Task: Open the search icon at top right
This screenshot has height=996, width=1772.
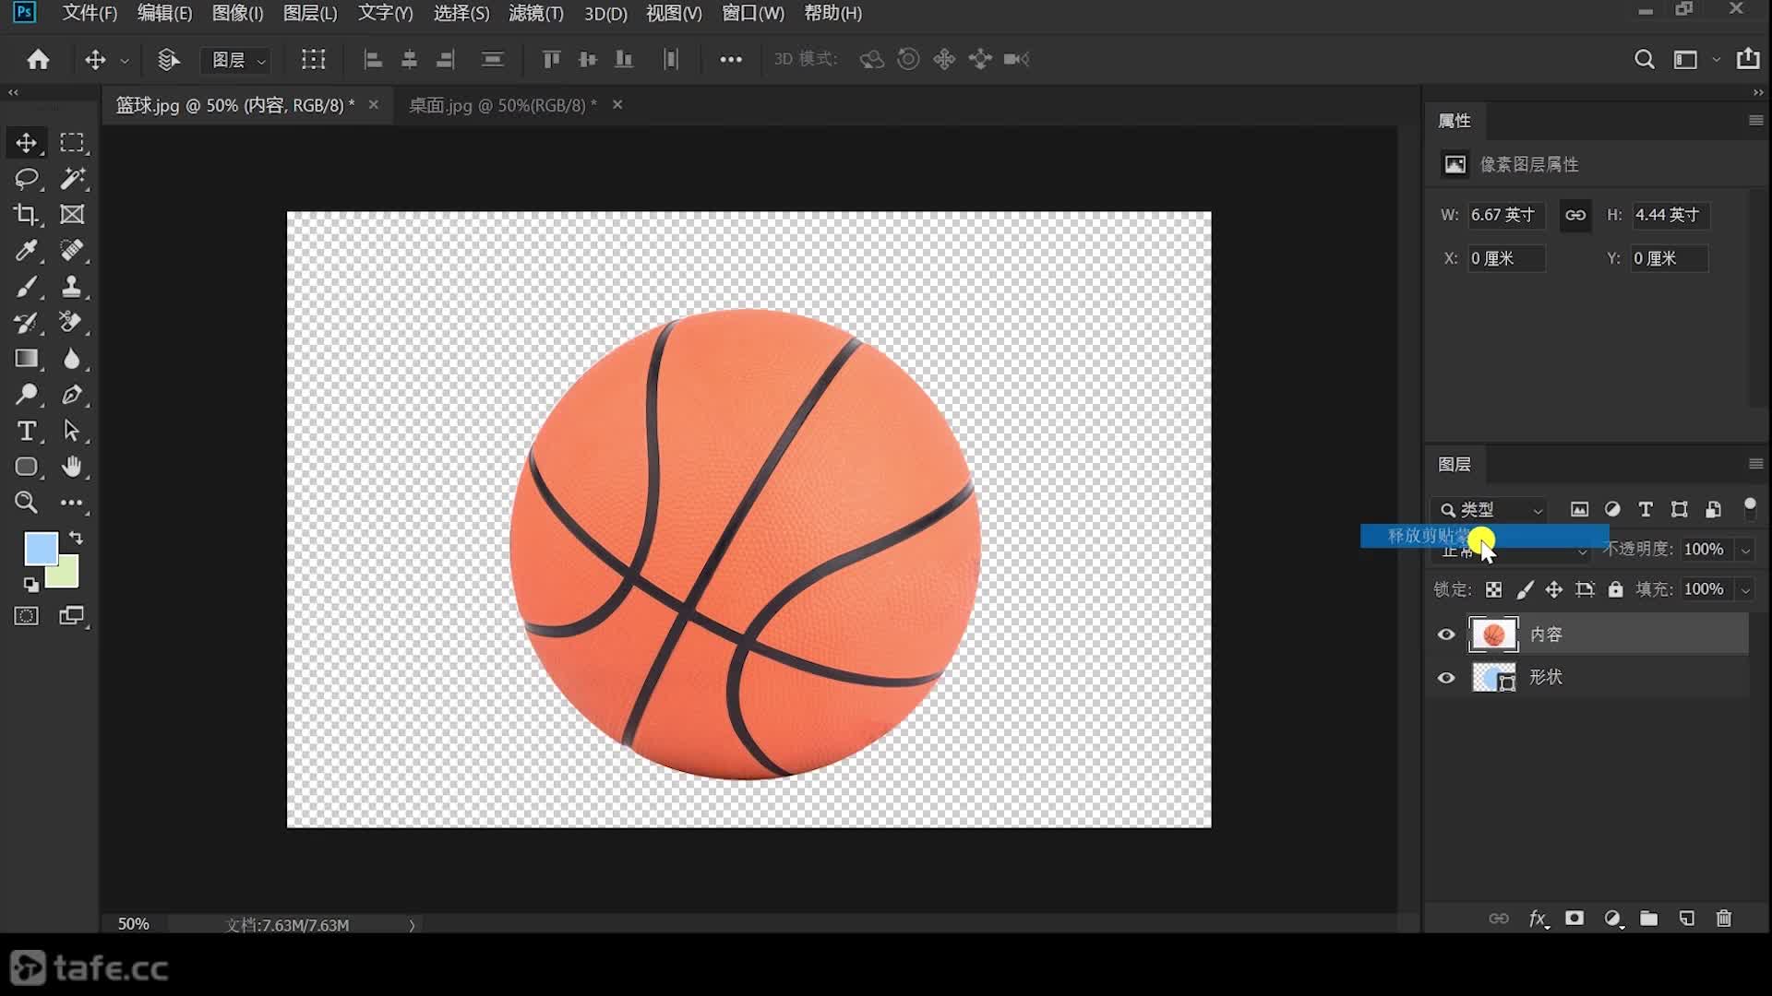Action: coord(1644,59)
